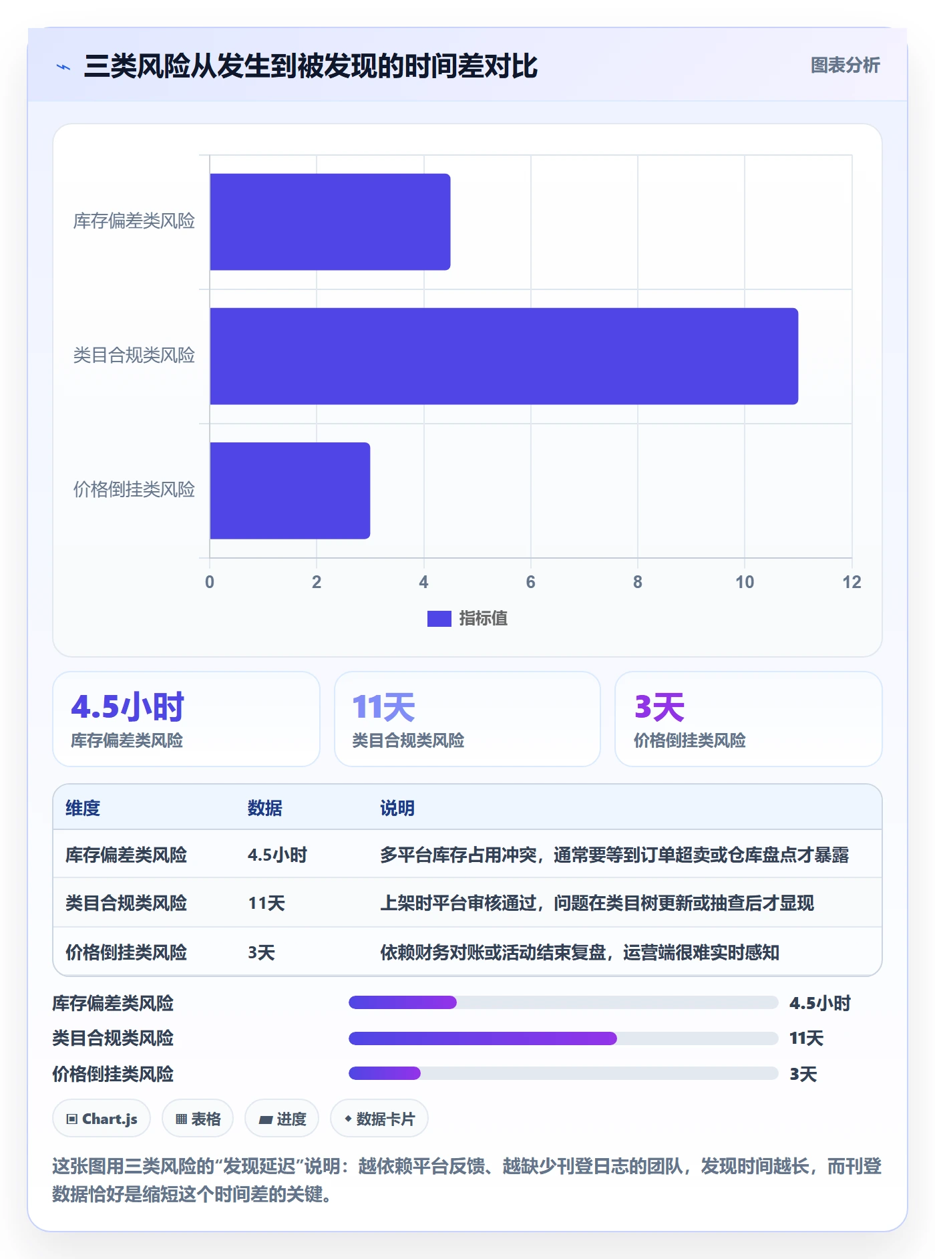The image size is (935, 1259).
Task: Click the 价格倒挂类风险 progress bar
Action: (x=563, y=1073)
